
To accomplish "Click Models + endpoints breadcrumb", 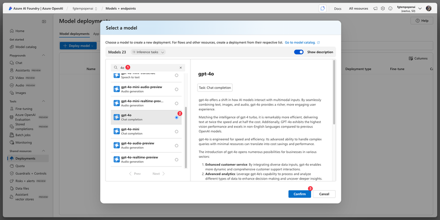I will pyautogui.click(x=121, y=9).
